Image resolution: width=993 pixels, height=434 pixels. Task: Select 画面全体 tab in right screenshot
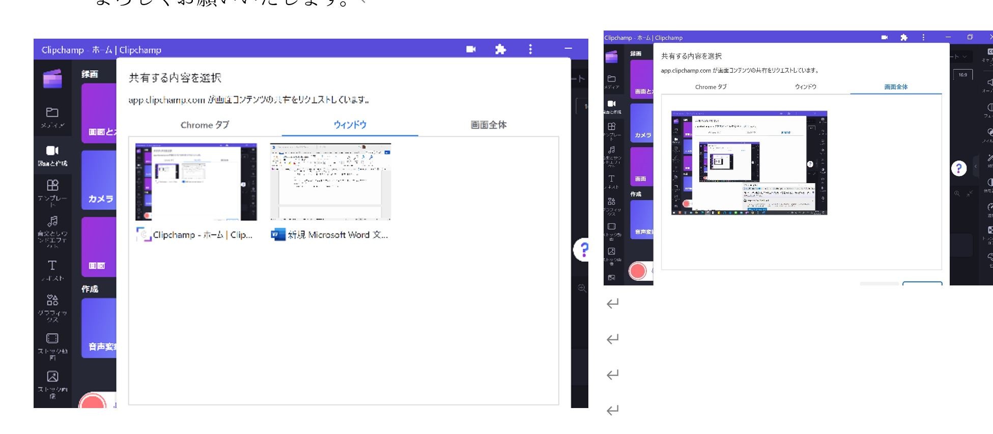896,87
